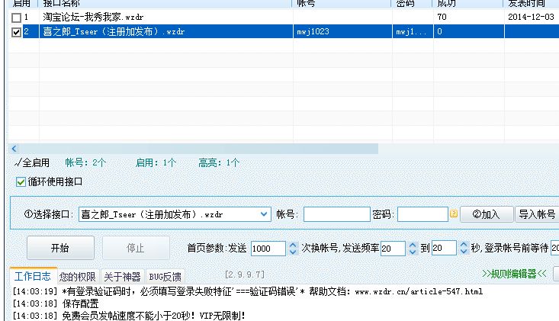
Task: Adjust the second frequency spinner after 到
Action: point(464,248)
